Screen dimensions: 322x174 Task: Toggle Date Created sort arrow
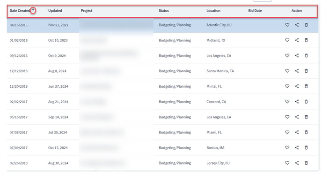[33, 10]
